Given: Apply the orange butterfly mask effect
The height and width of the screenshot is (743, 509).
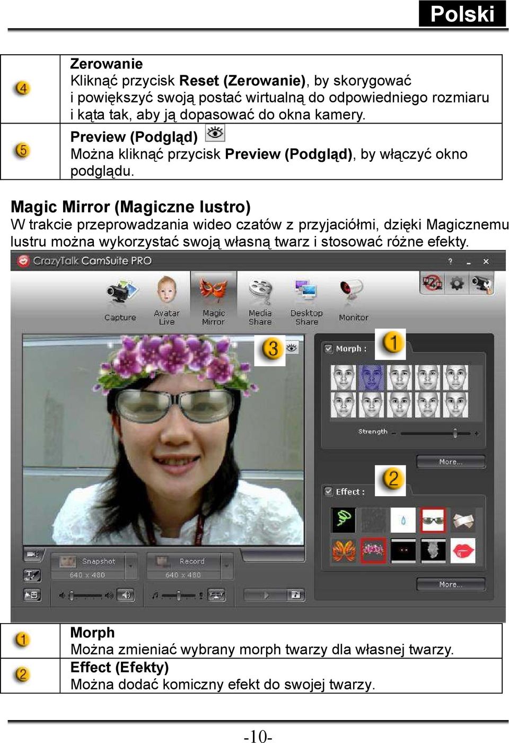Looking at the screenshot, I should 343,550.
